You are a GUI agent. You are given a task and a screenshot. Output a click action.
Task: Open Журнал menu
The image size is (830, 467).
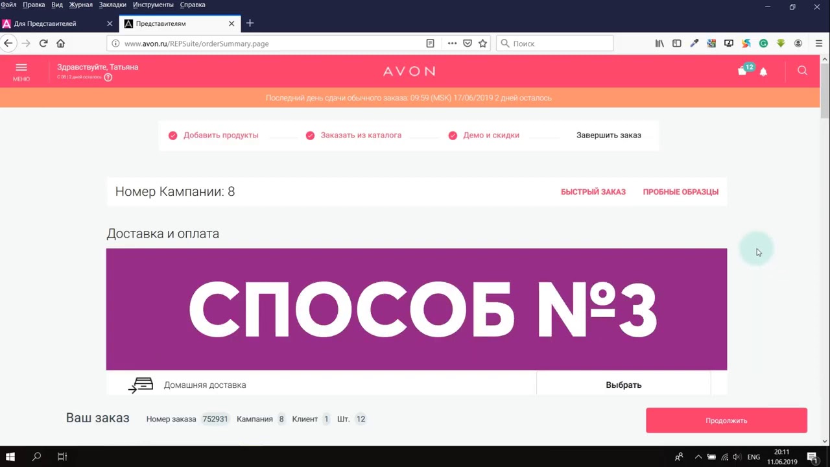(x=81, y=5)
